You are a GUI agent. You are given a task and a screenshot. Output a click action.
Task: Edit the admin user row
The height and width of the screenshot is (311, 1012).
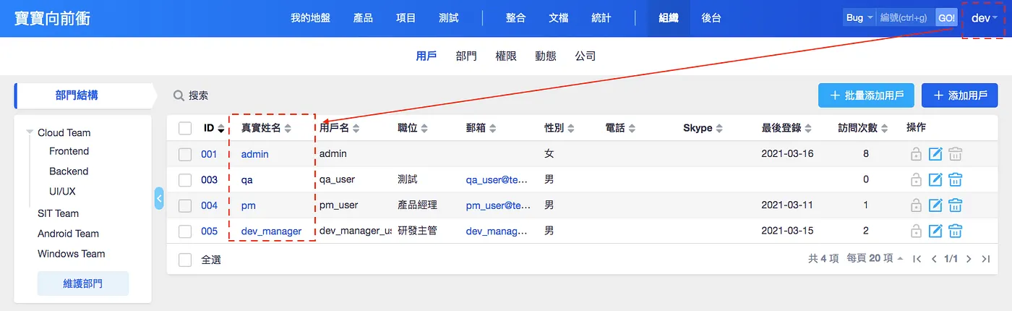click(x=935, y=154)
